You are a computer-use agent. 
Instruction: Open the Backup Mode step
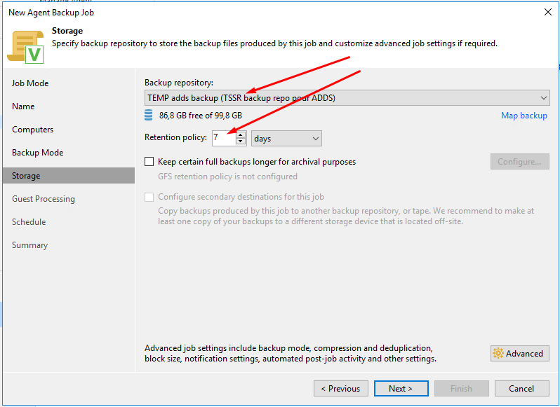pos(38,153)
